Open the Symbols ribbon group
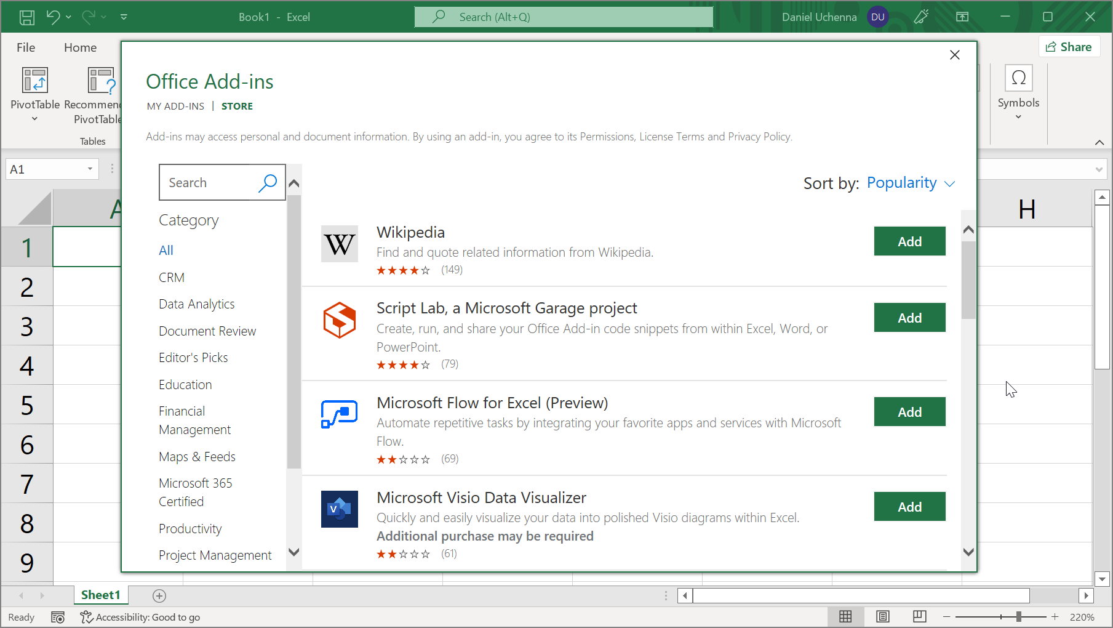This screenshot has height=628, width=1113. 1018,92
